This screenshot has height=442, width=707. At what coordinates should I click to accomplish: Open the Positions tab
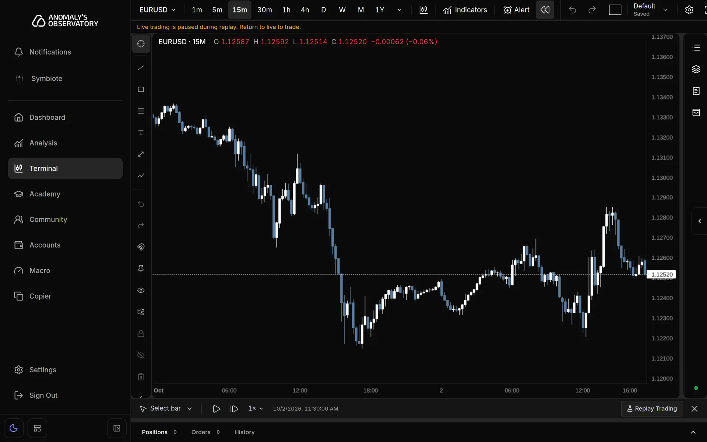(159, 432)
